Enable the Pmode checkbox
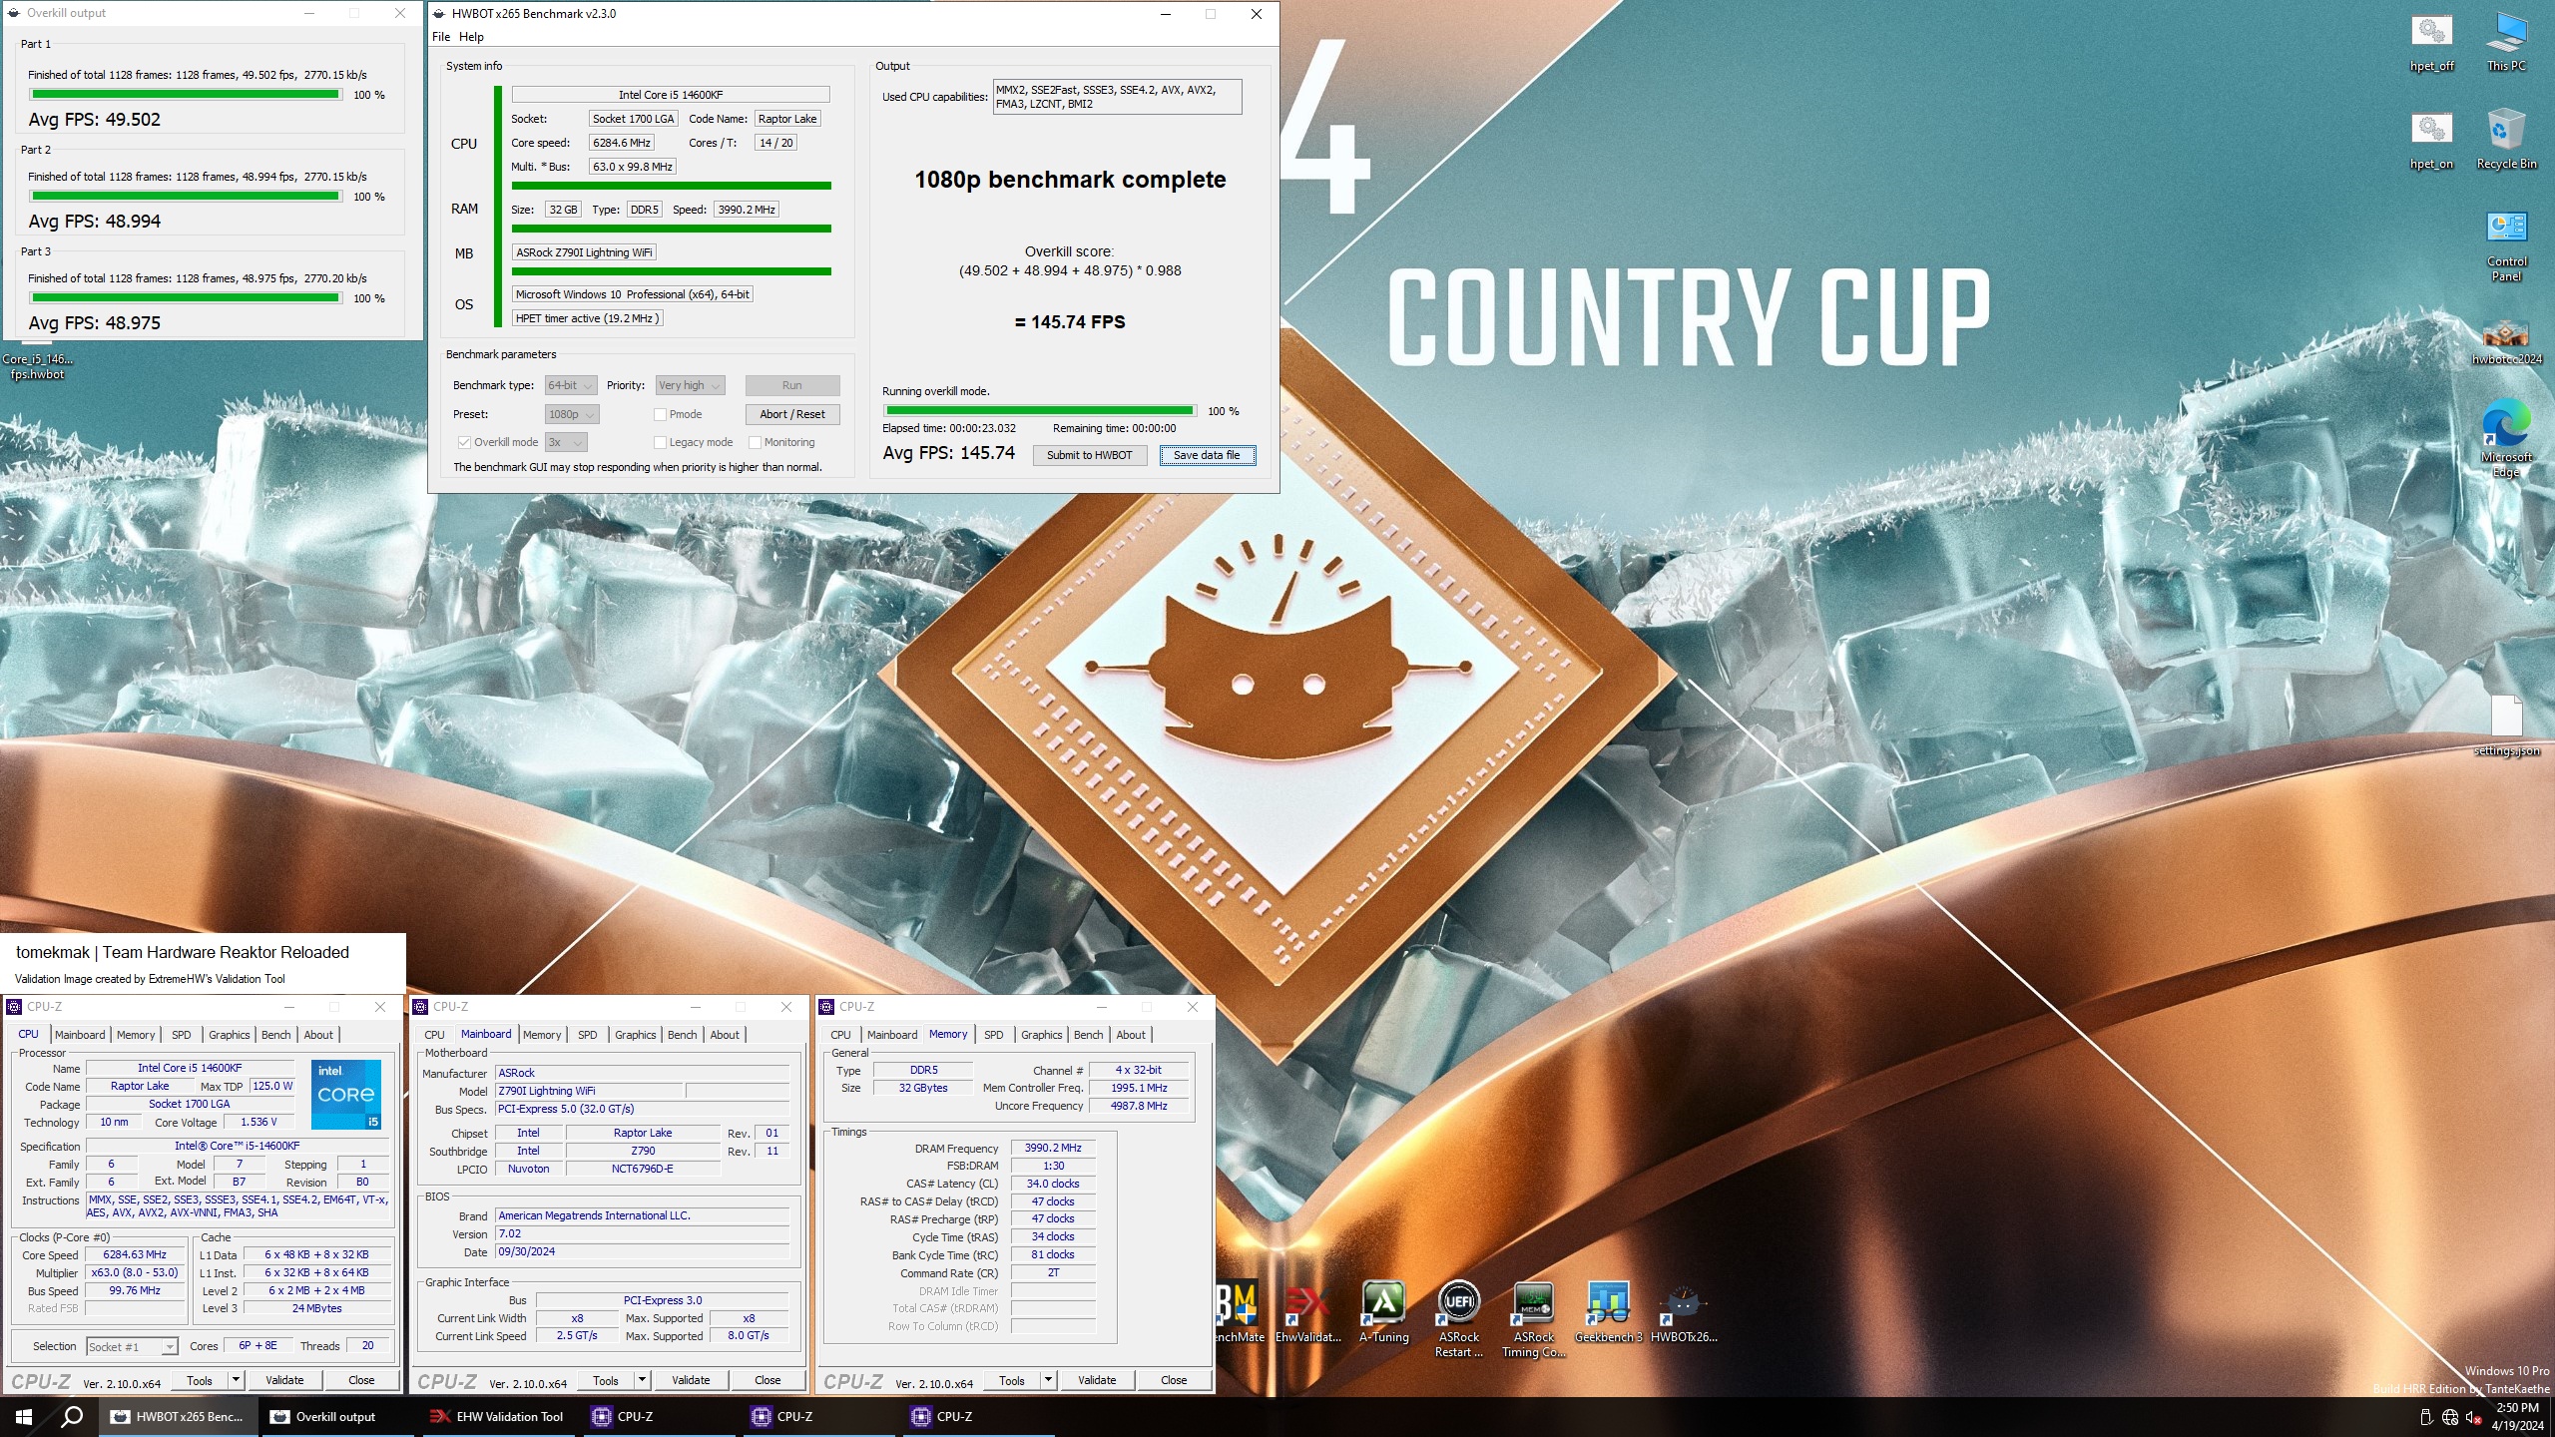 pyautogui.click(x=660, y=414)
